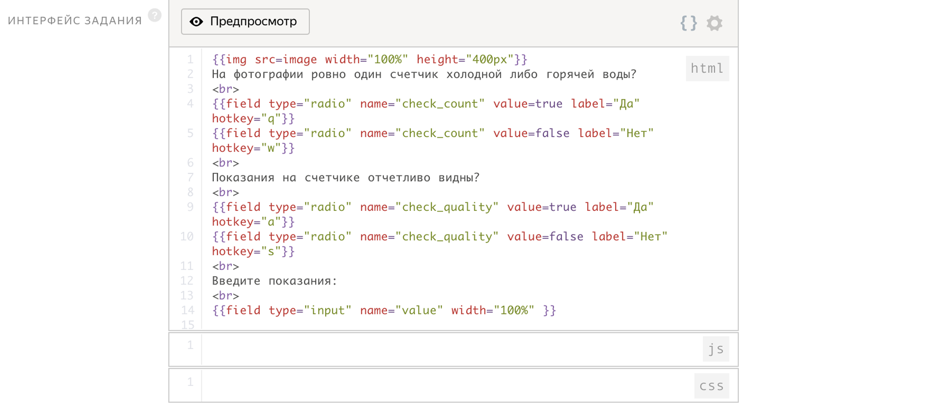Click the html badge in the editor
Screen dimensions: 938x408
click(707, 69)
